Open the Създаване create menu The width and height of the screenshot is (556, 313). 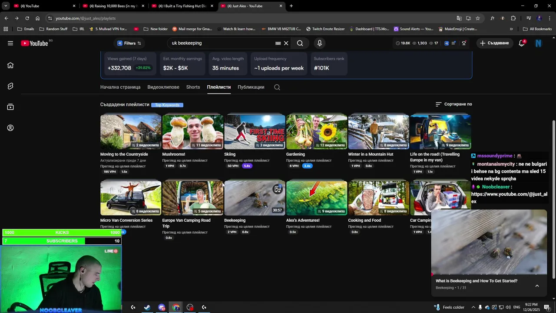(494, 43)
